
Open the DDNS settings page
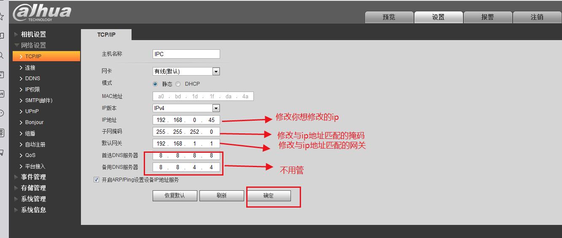point(32,78)
